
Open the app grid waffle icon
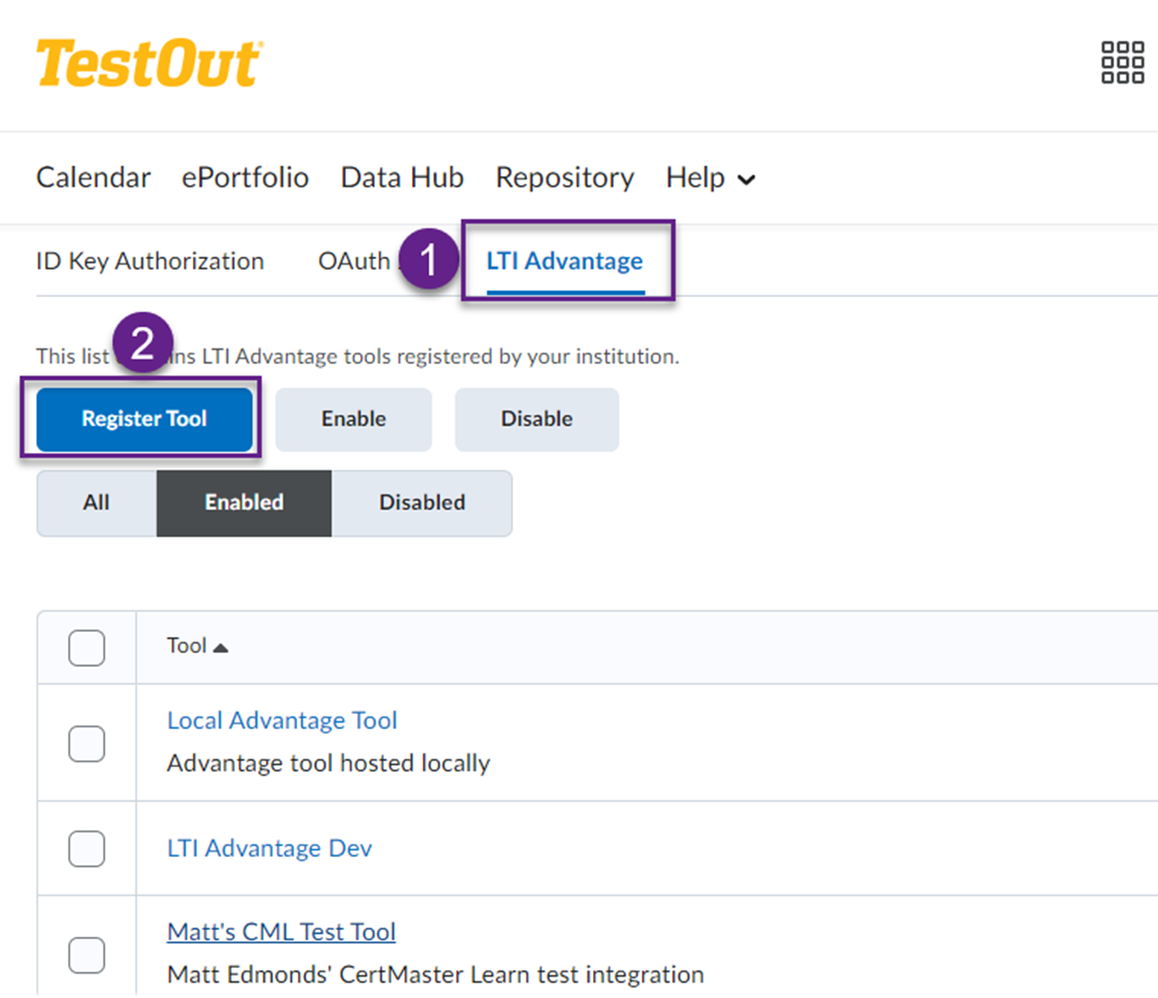point(1122,62)
